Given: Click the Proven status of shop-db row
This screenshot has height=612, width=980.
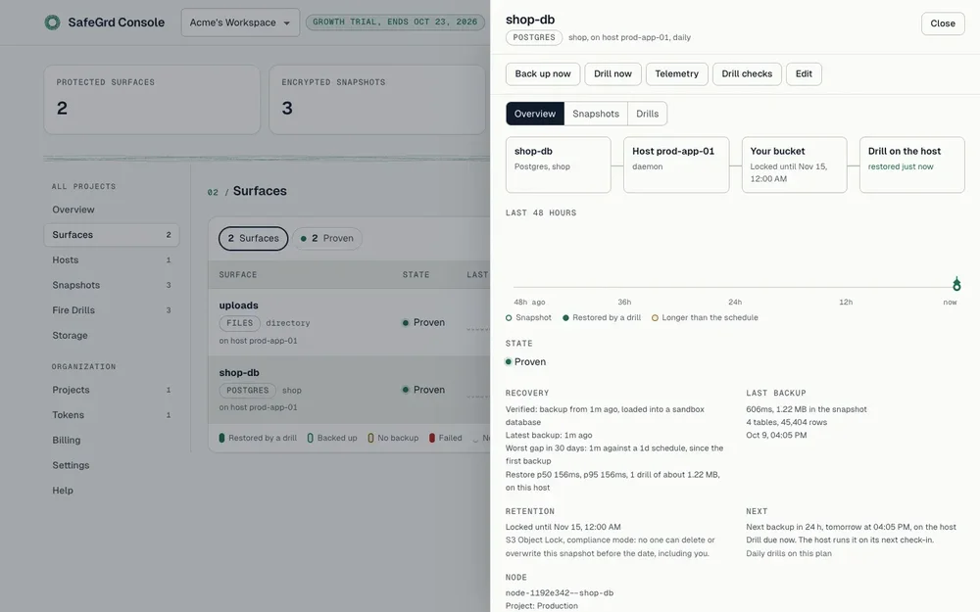Looking at the screenshot, I should (x=423, y=390).
